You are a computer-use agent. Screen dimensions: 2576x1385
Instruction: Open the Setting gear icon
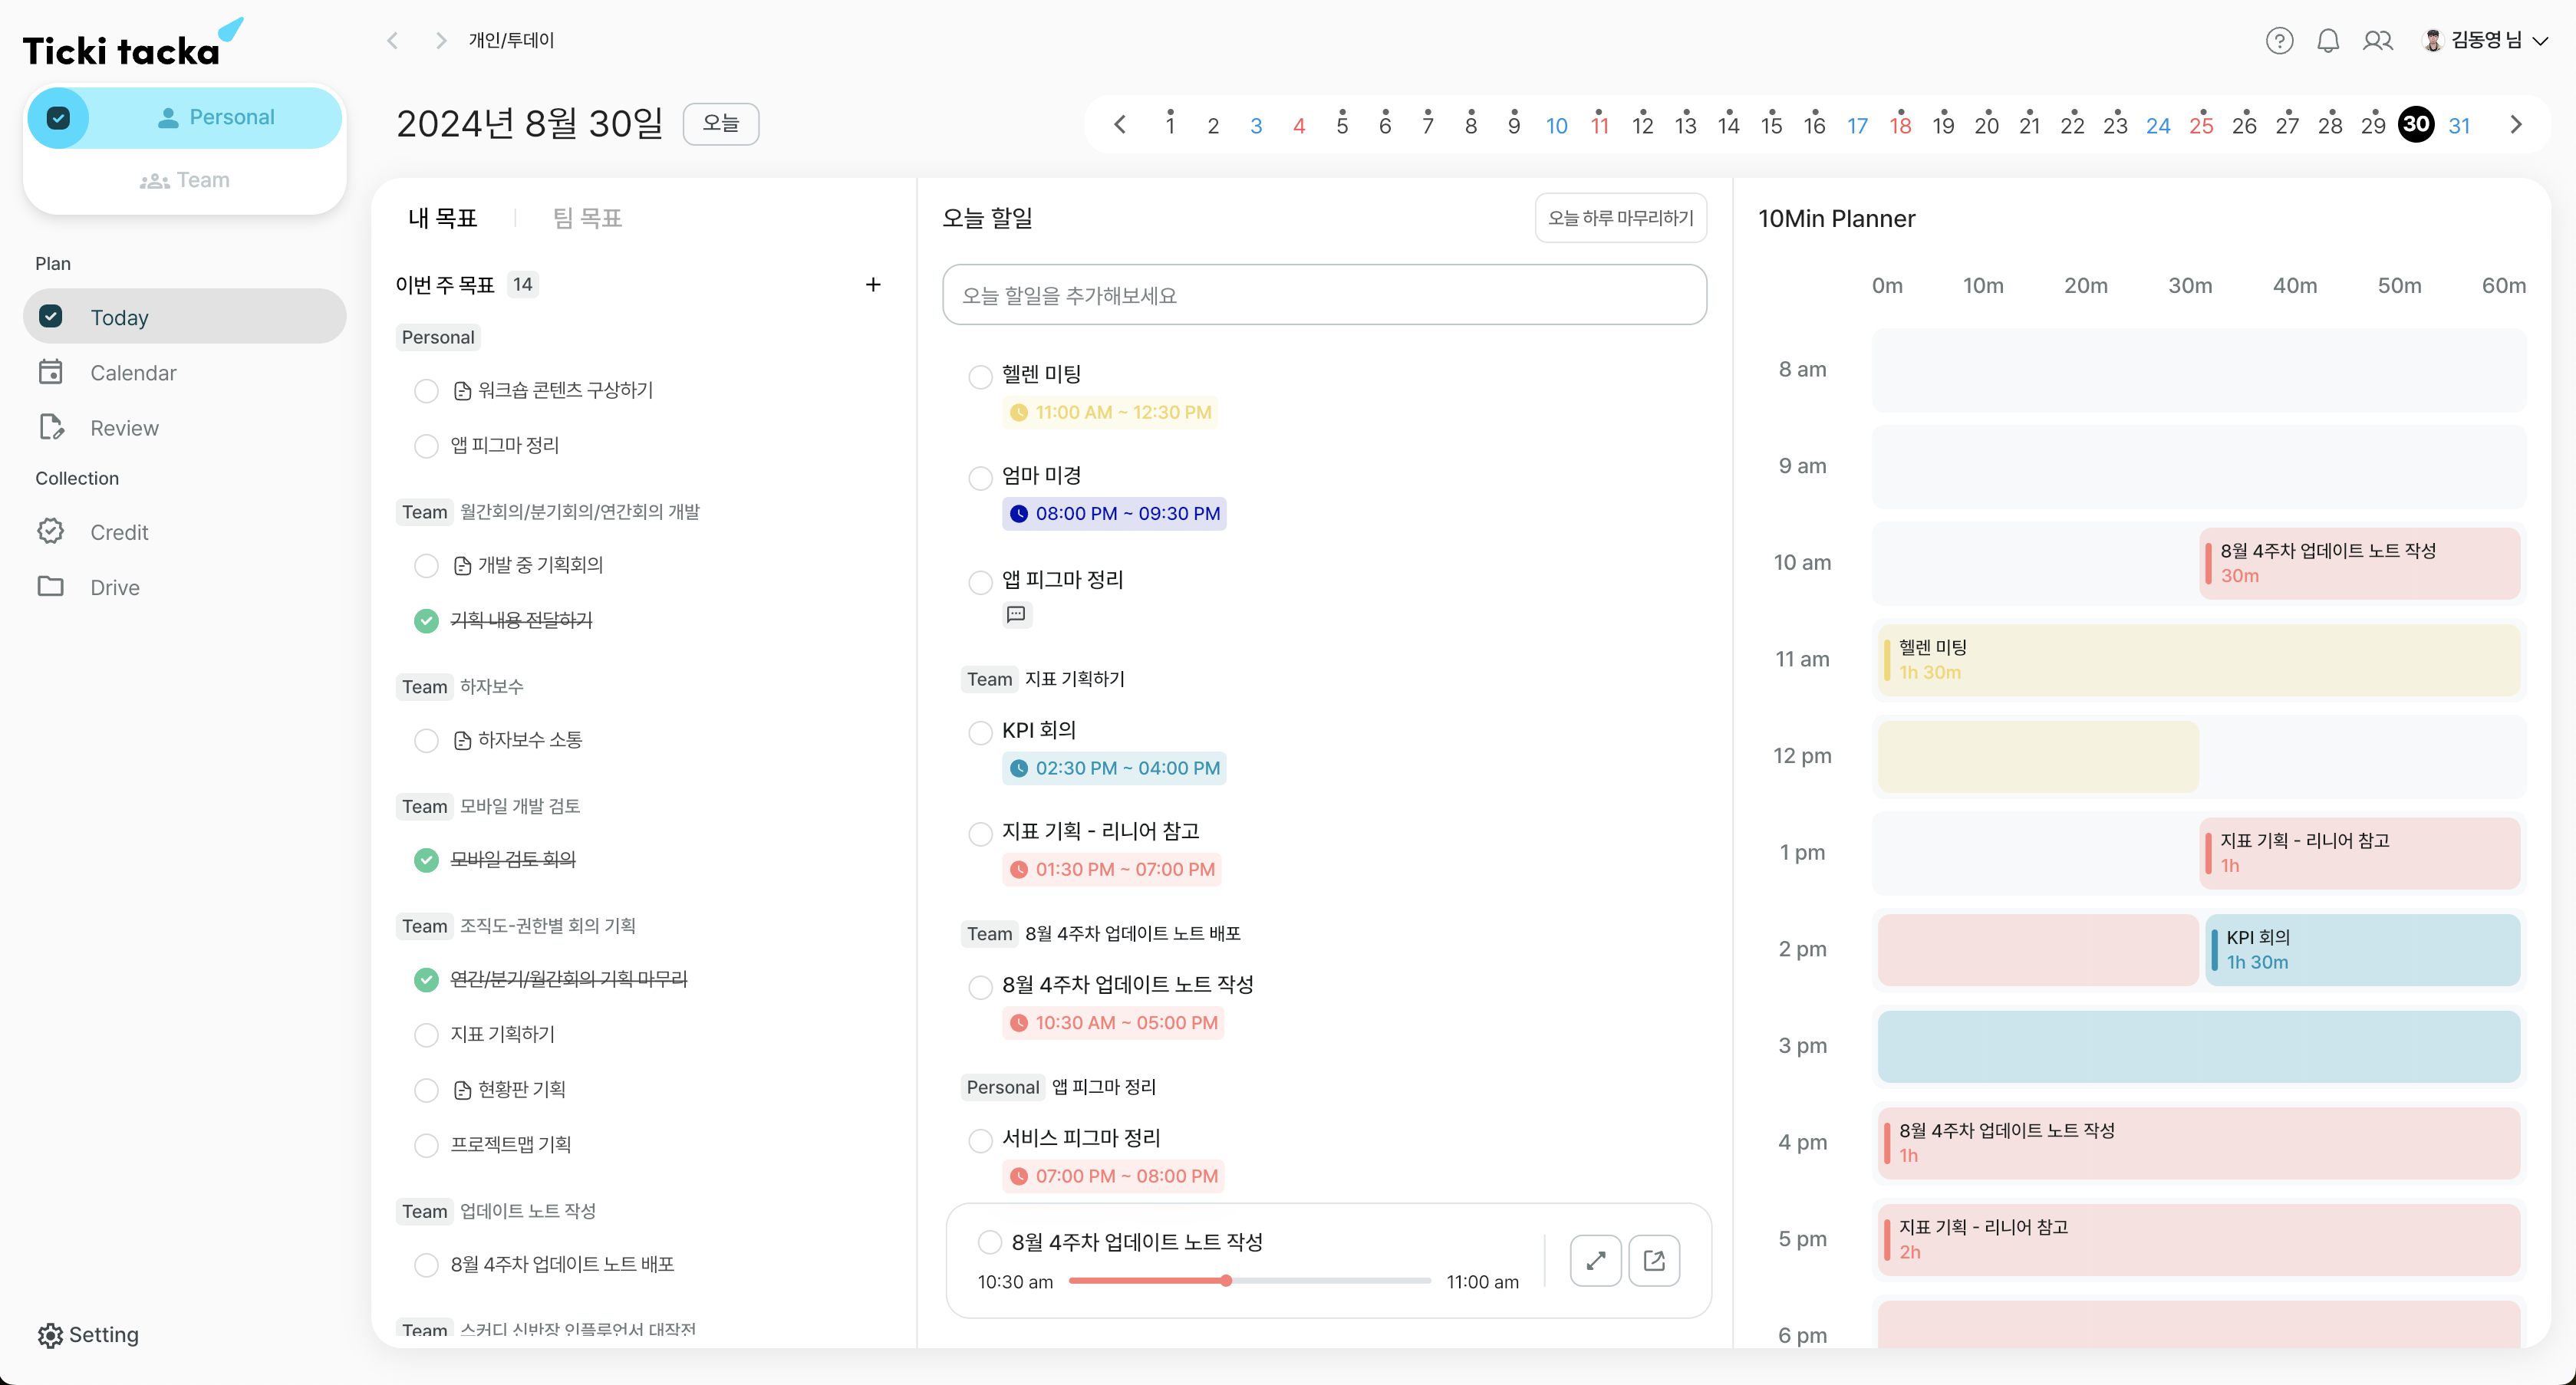tap(50, 1335)
